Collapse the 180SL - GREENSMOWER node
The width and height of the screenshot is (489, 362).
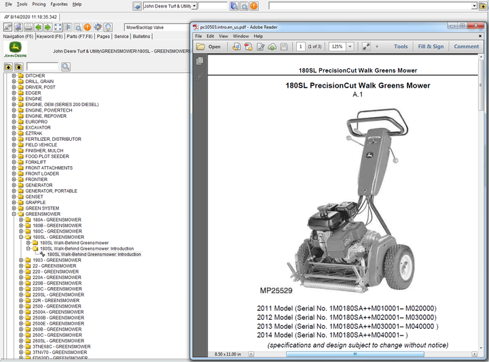pyautogui.click(x=21, y=237)
